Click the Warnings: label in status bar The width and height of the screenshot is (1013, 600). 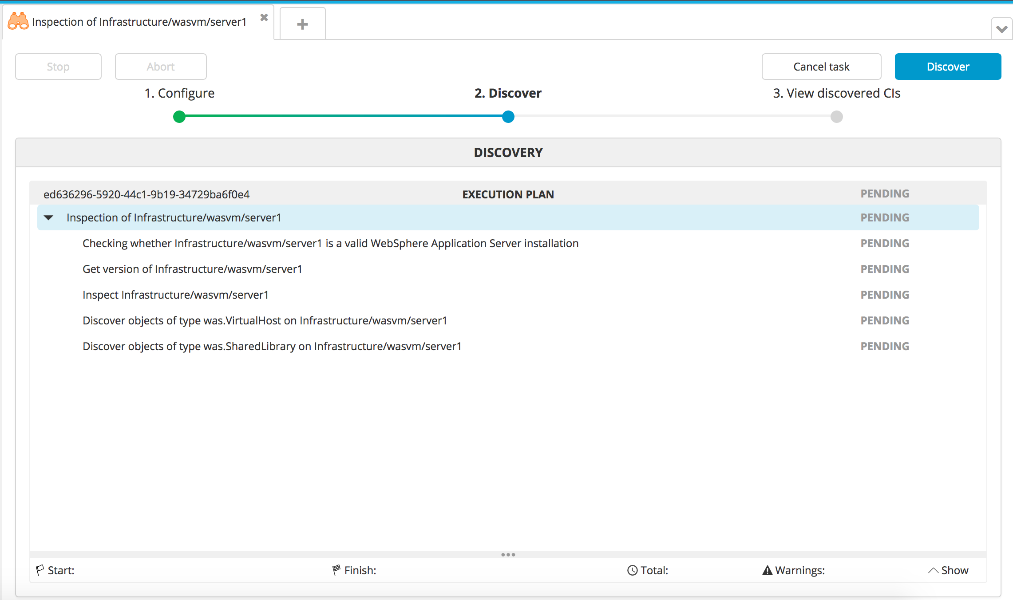click(800, 570)
